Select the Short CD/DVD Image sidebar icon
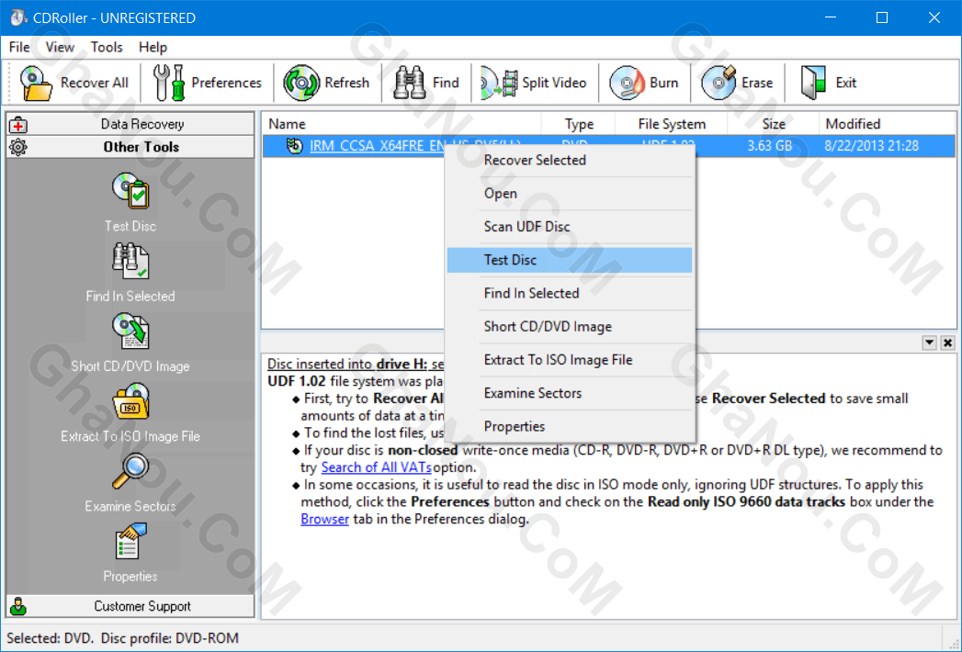Screen dimensions: 962x652 130,332
